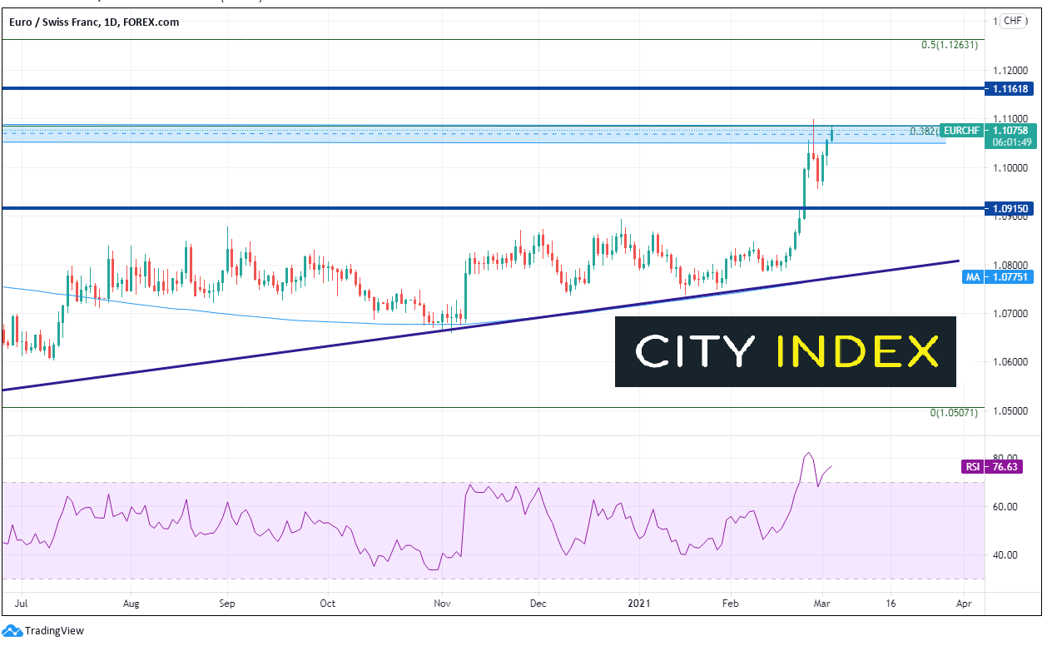Click the CHF currency label button

(x=1012, y=21)
